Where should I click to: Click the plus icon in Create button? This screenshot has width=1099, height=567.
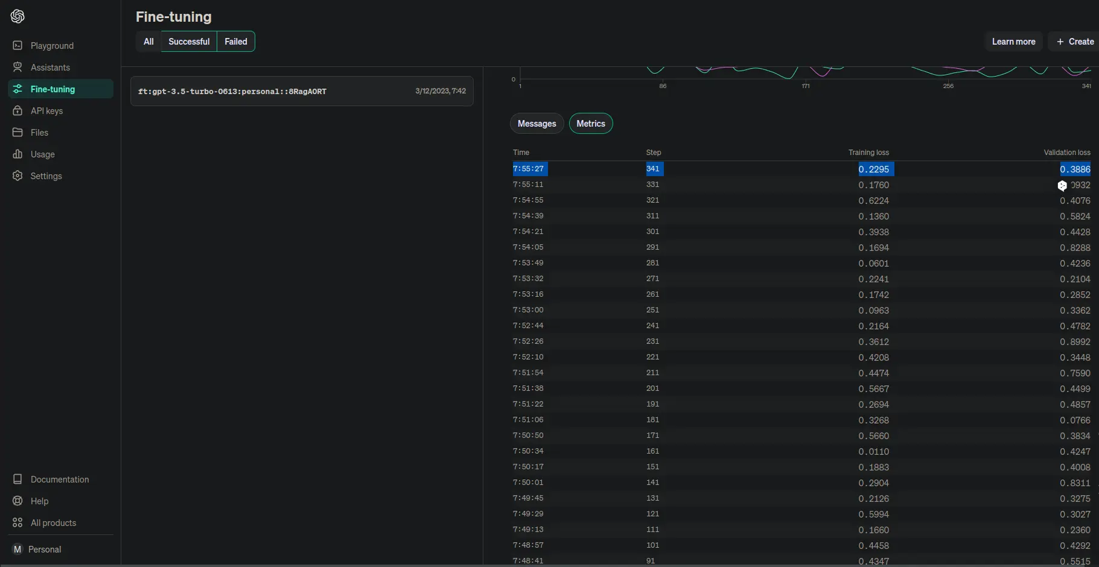tap(1060, 42)
